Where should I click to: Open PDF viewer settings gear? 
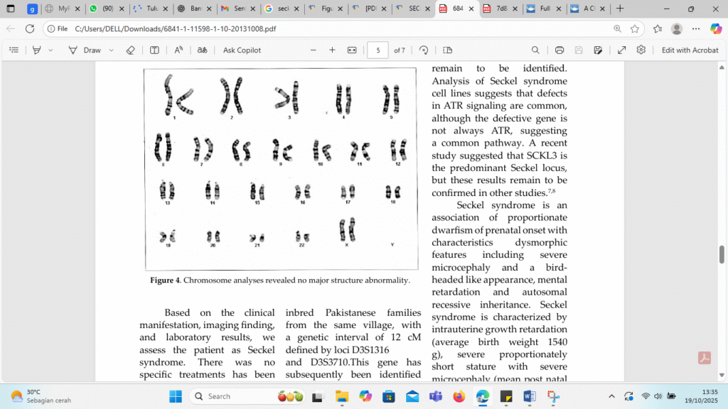click(x=641, y=50)
